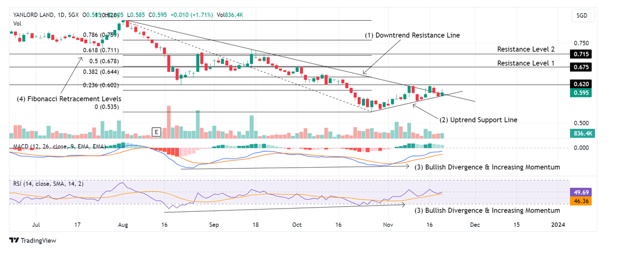Click the volume value tag 836.4K
This screenshot has height=256, width=618.
tap(581, 134)
